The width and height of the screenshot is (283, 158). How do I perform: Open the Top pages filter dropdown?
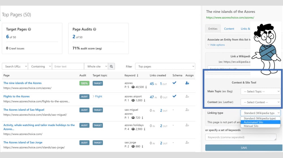165,66
